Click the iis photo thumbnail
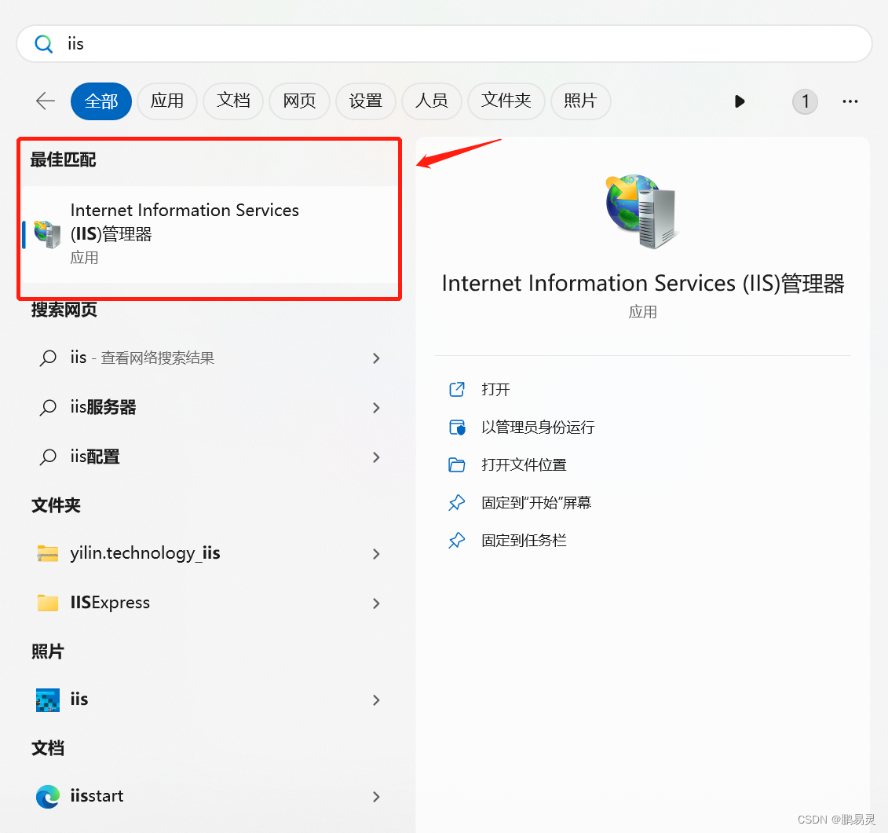Screen dimensions: 888x833 coord(47,699)
